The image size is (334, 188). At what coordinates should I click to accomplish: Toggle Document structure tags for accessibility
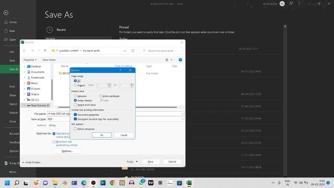pyautogui.click(x=75, y=119)
